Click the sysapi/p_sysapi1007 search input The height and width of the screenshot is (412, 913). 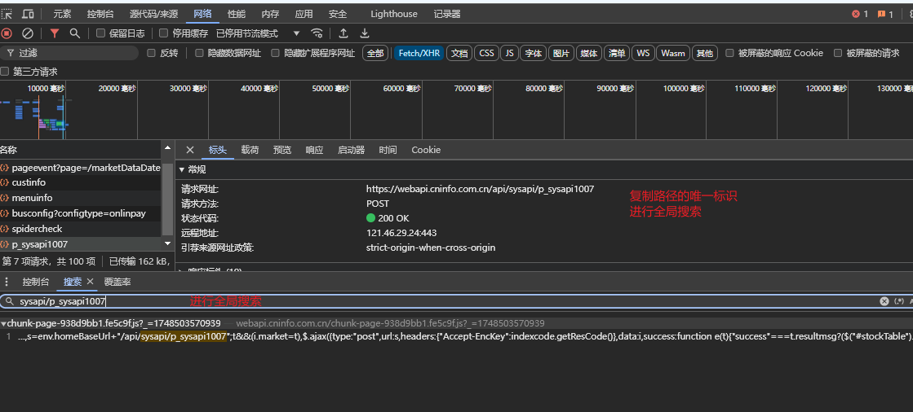point(442,301)
